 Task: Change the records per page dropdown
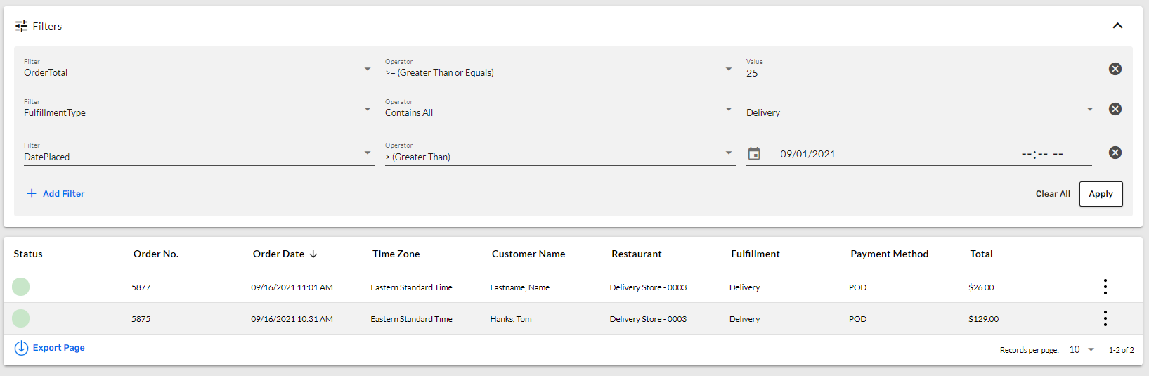point(1082,349)
